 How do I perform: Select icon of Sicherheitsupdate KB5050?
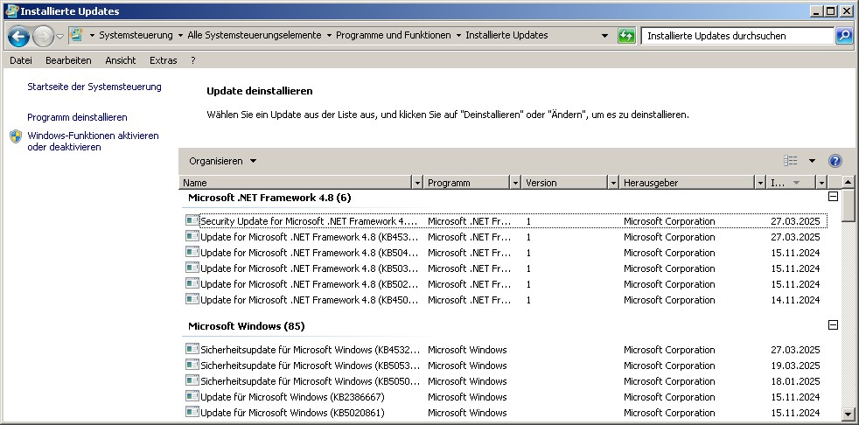[x=192, y=380]
